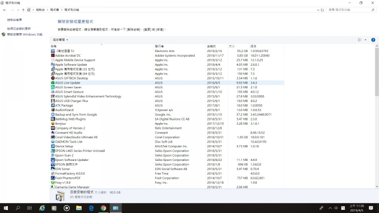The height and width of the screenshot is (213, 379).
Task: Open the view options dropdown arrow
Action: pyautogui.click(x=365, y=40)
